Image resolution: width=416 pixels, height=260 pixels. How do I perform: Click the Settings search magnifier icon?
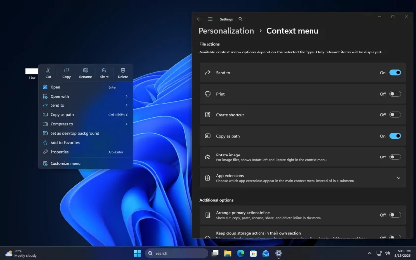pyautogui.click(x=240, y=19)
